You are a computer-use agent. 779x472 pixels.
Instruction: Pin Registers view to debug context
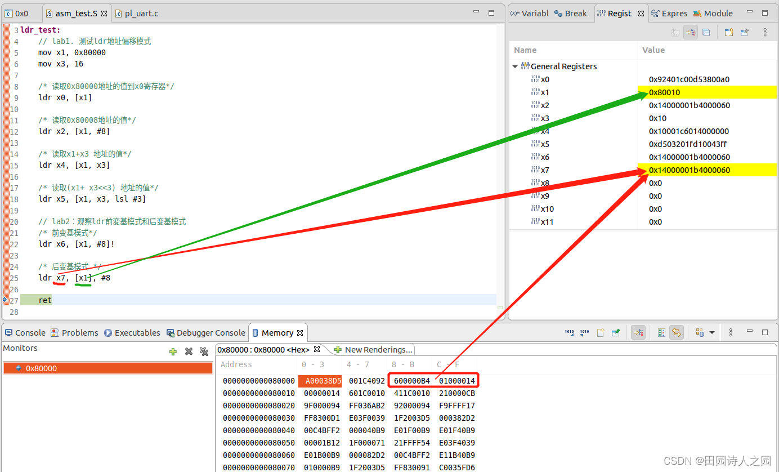pyautogui.click(x=745, y=33)
